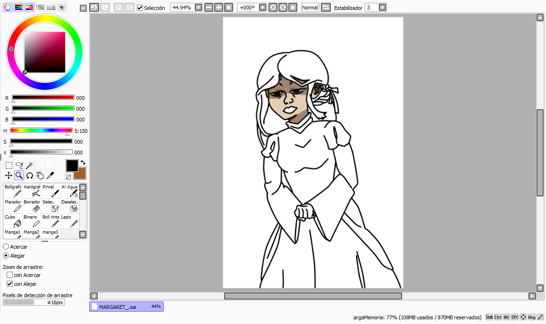546x324 pixels.
Task: Rotate canvas clockwise
Action: [283, 8]
